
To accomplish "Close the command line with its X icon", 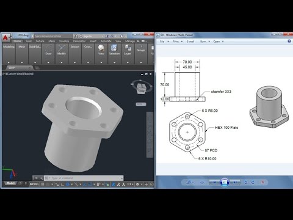I will click(x=36, y=178).
